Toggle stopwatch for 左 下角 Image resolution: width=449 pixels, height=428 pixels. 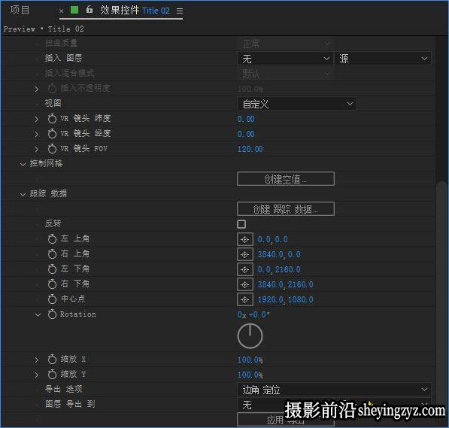[52, 269]
